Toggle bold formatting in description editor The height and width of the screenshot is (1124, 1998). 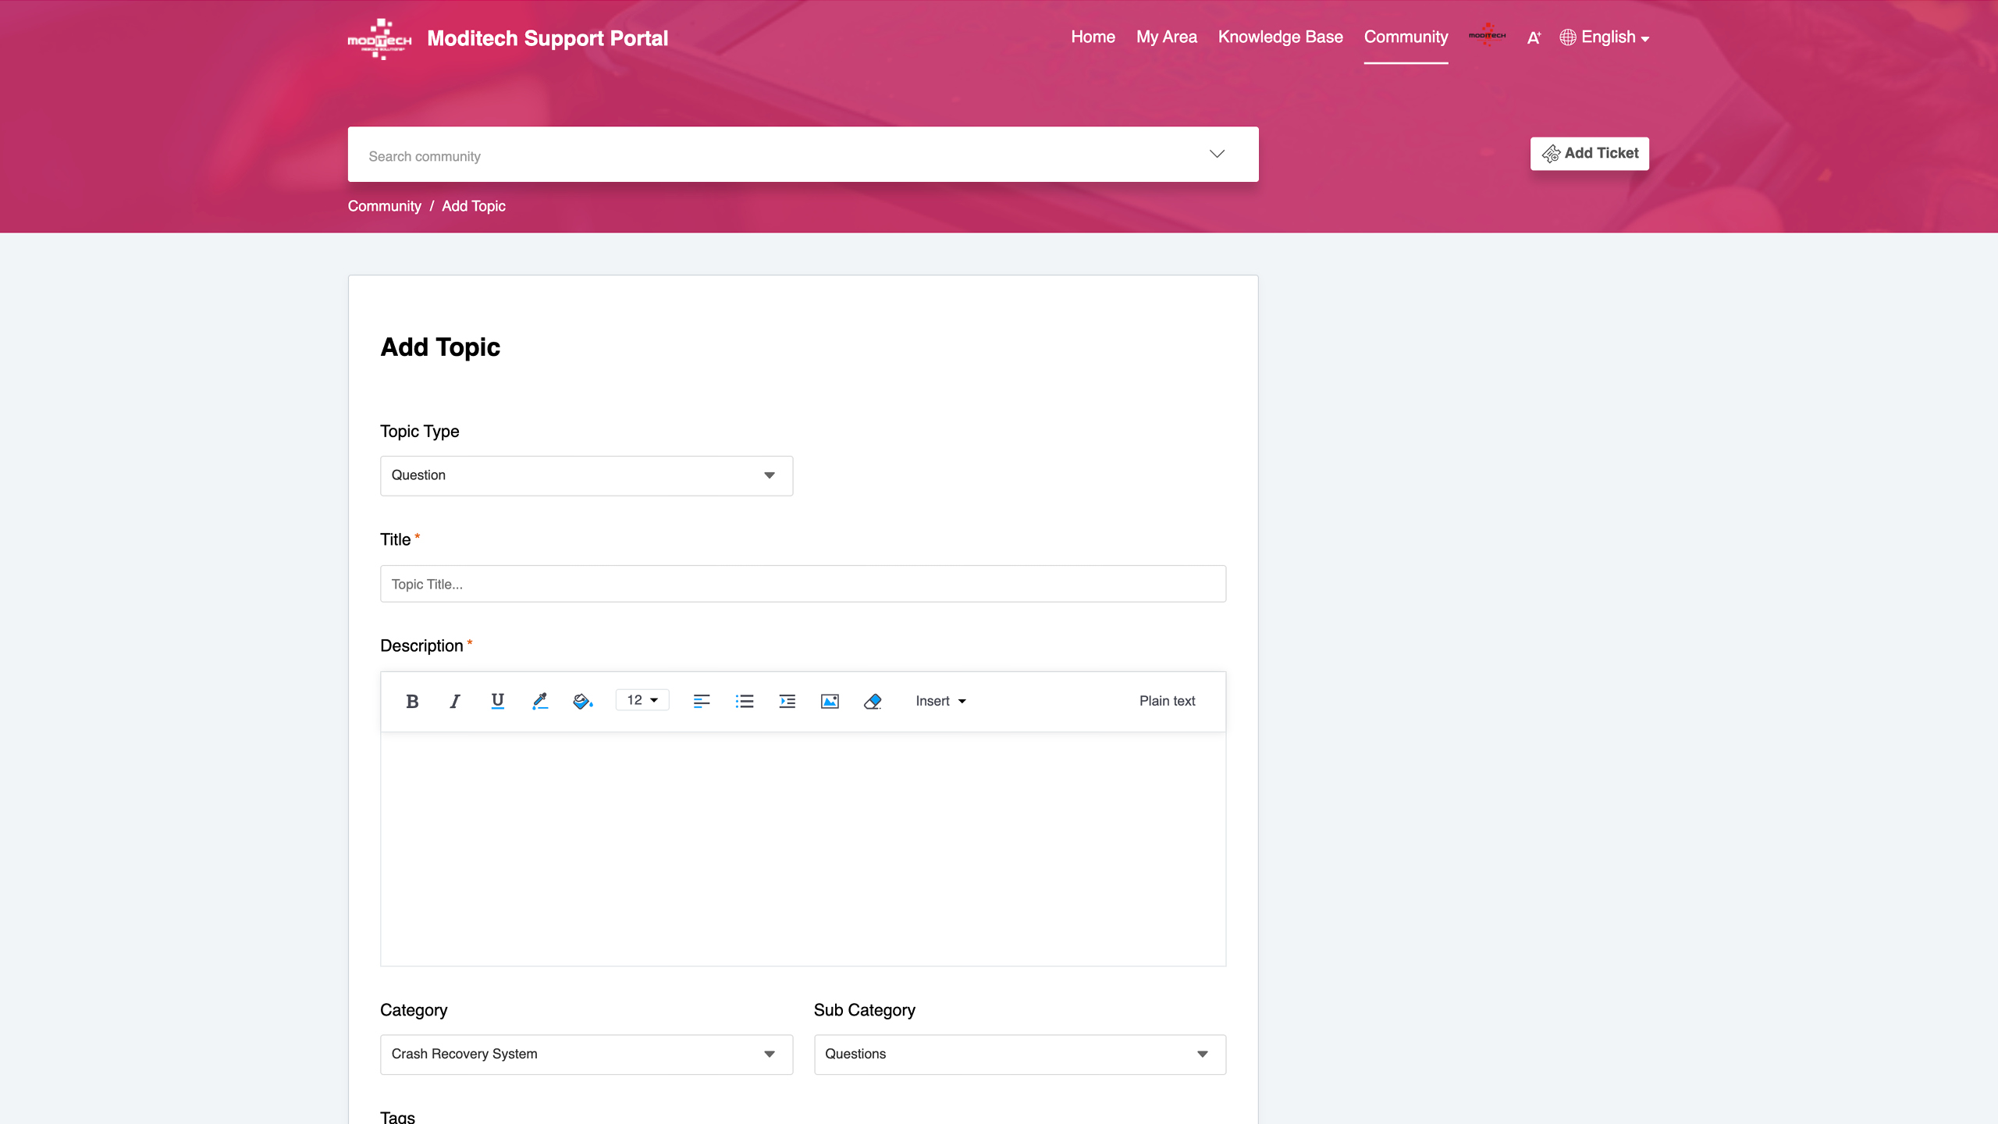pos(412,701)
